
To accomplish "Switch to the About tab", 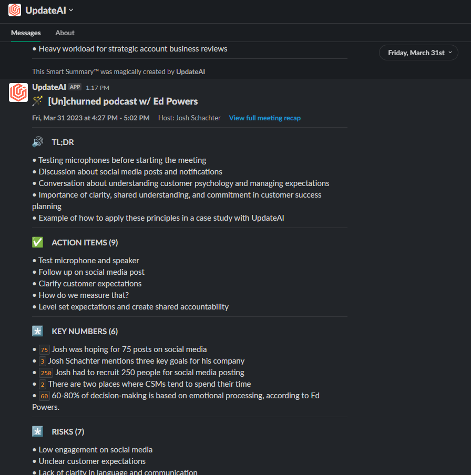I will coord(65,33).
